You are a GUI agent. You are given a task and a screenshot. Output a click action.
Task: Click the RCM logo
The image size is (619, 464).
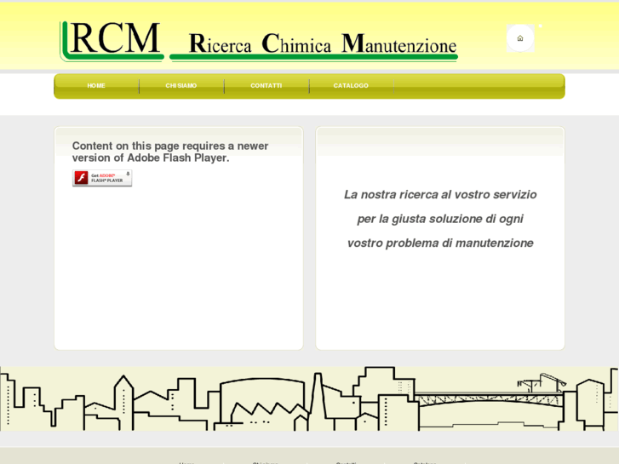[112, 41]
